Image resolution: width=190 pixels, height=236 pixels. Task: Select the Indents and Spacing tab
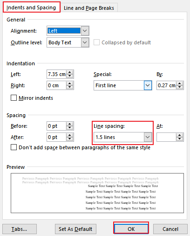point(31,7)
